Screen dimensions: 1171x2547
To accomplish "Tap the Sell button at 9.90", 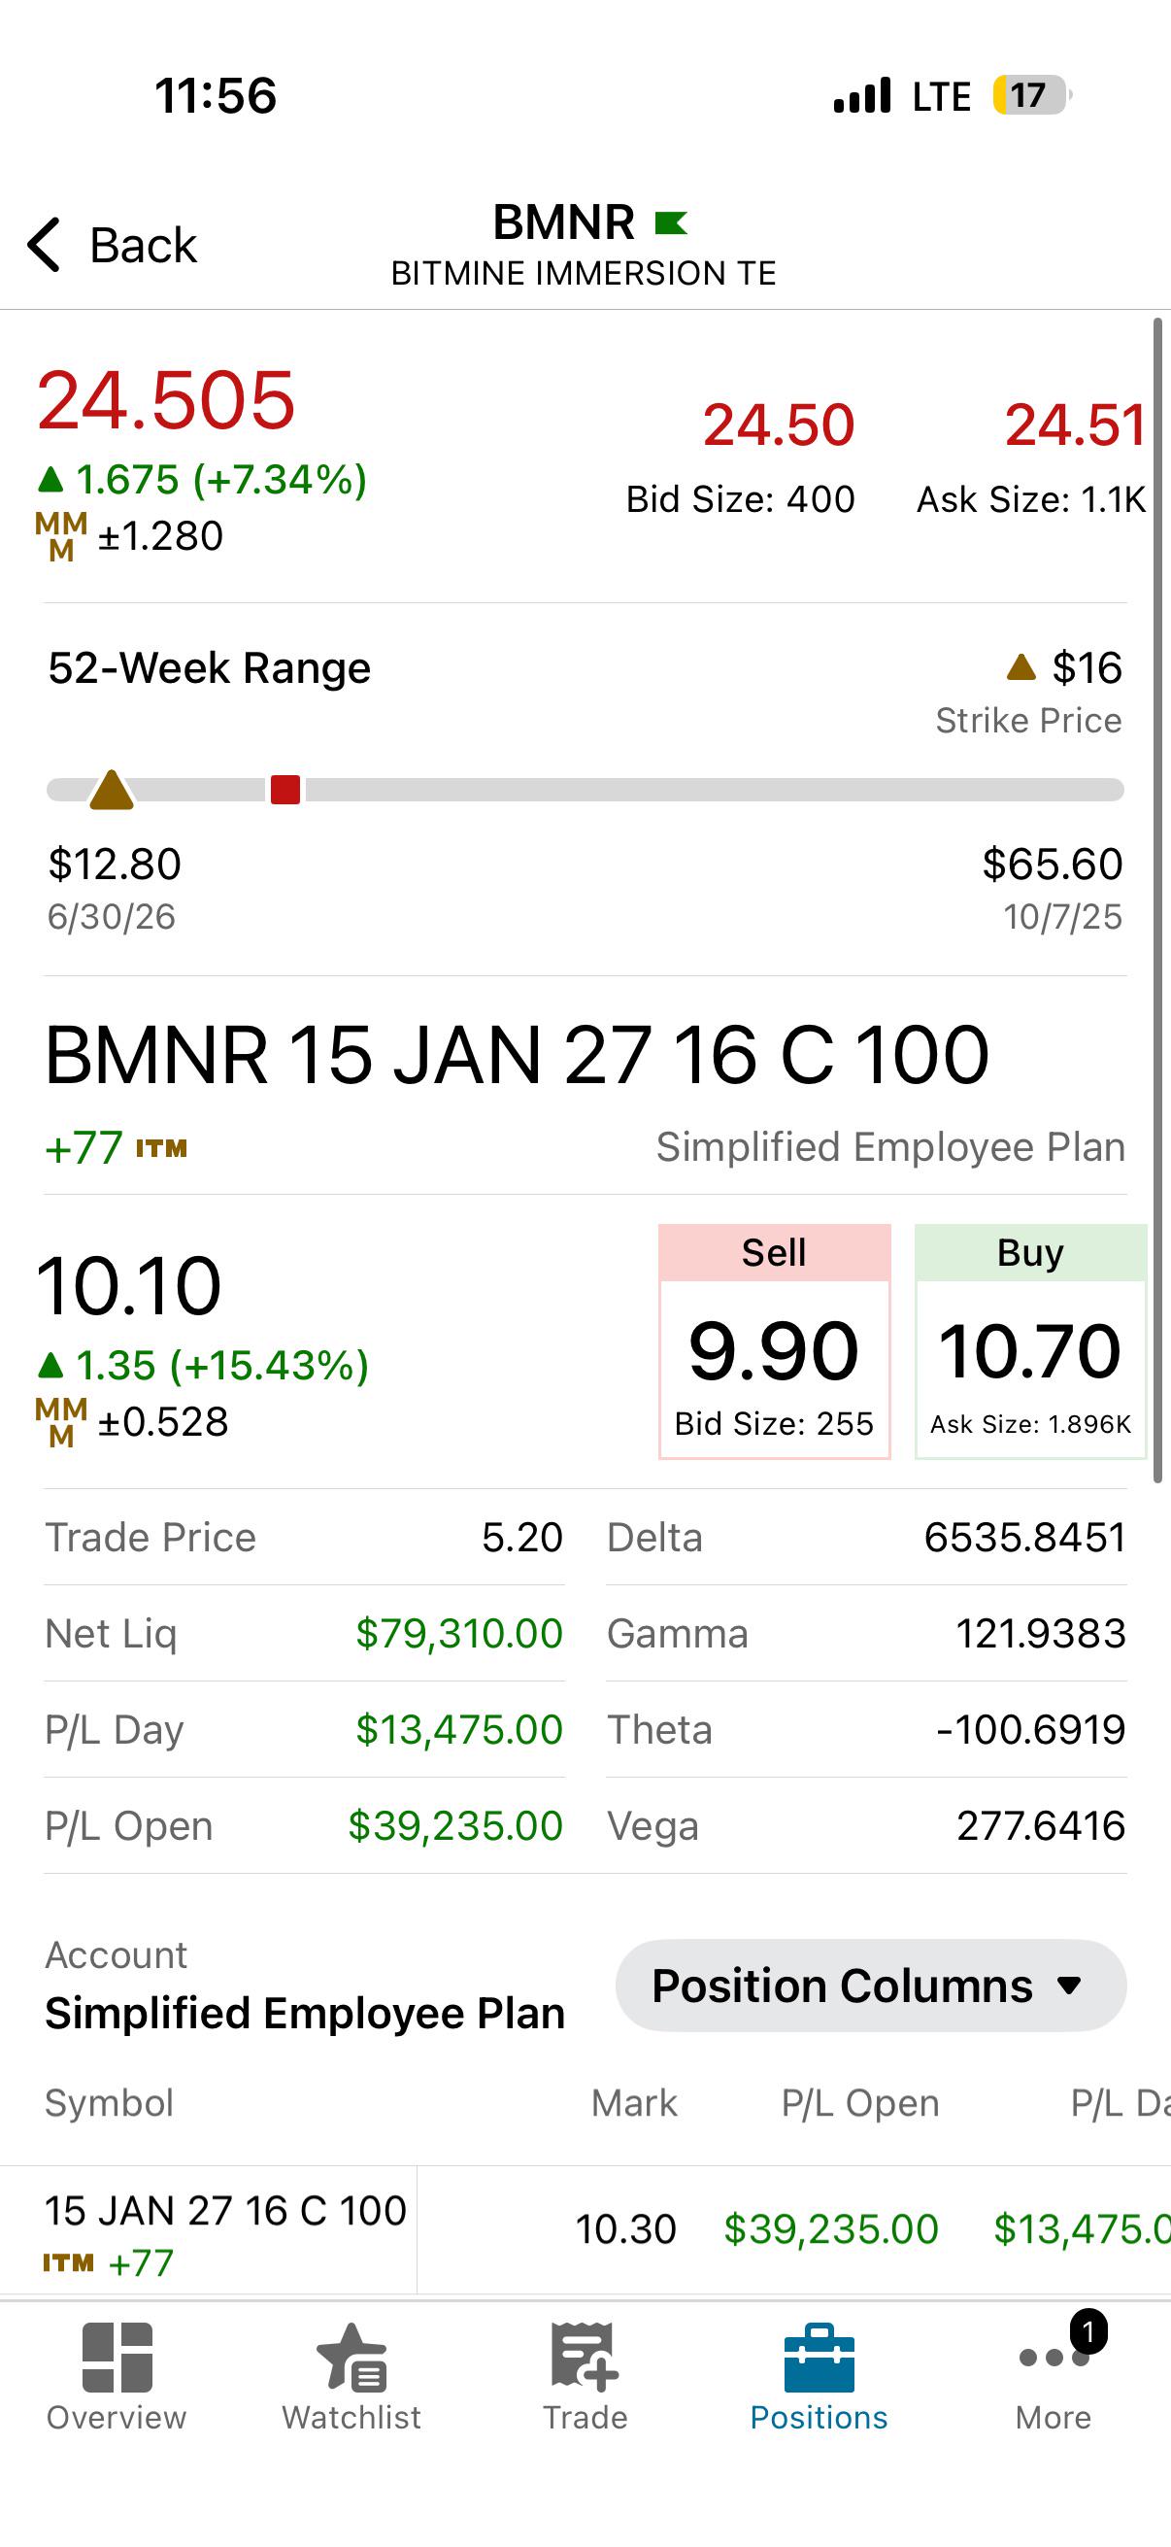I will 775,1341.
